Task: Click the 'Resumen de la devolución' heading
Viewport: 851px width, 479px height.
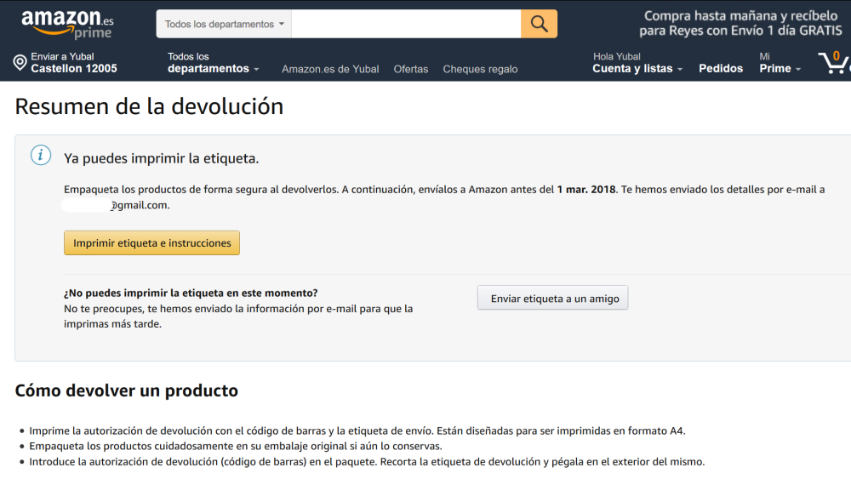Action: click(149, 106)
